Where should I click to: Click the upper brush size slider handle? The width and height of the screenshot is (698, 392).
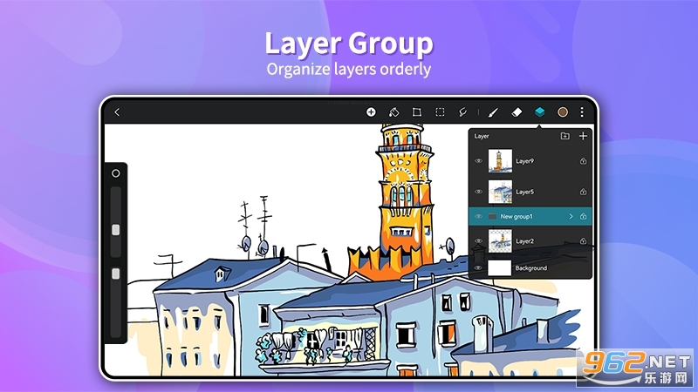click(x=116, y=230)
